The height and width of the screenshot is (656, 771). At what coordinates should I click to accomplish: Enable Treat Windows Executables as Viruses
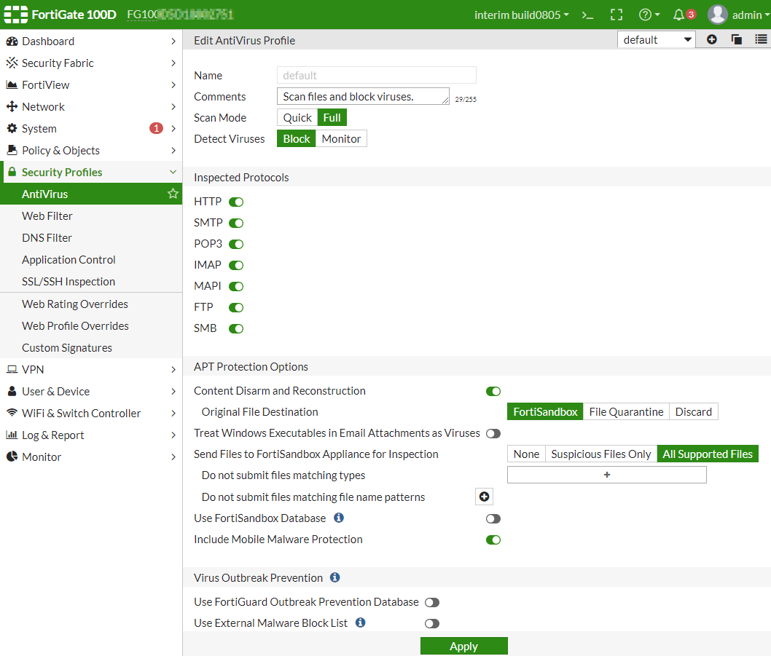pyautogui.click(x=493, y=433)
